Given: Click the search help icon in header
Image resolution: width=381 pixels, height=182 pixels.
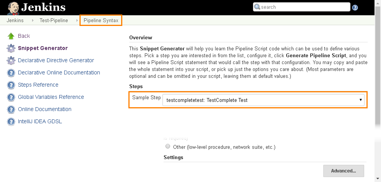Looking at the screenshot, I should pos(355,7).
